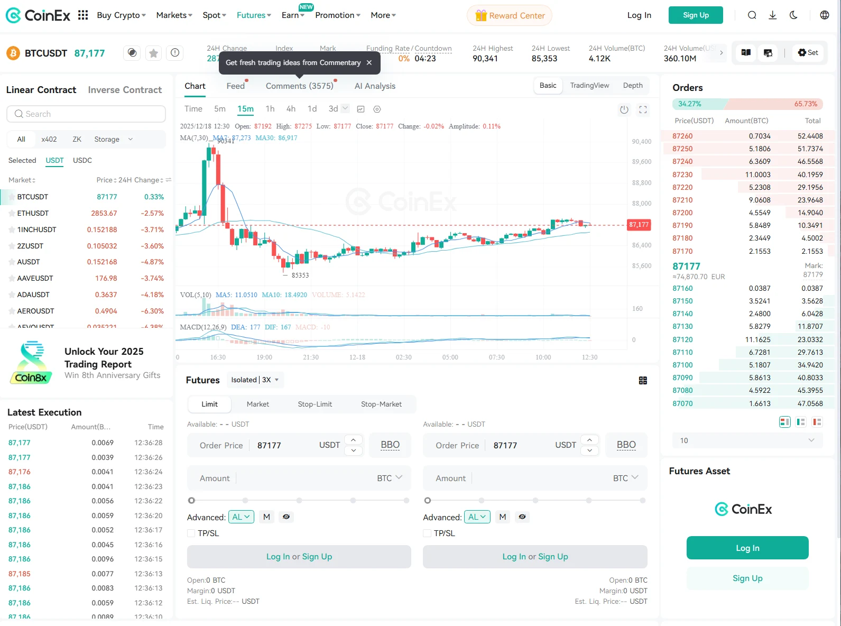Click the green Sign Up button in header
Viewport: 841px width, 626px height.
point(696,15)
